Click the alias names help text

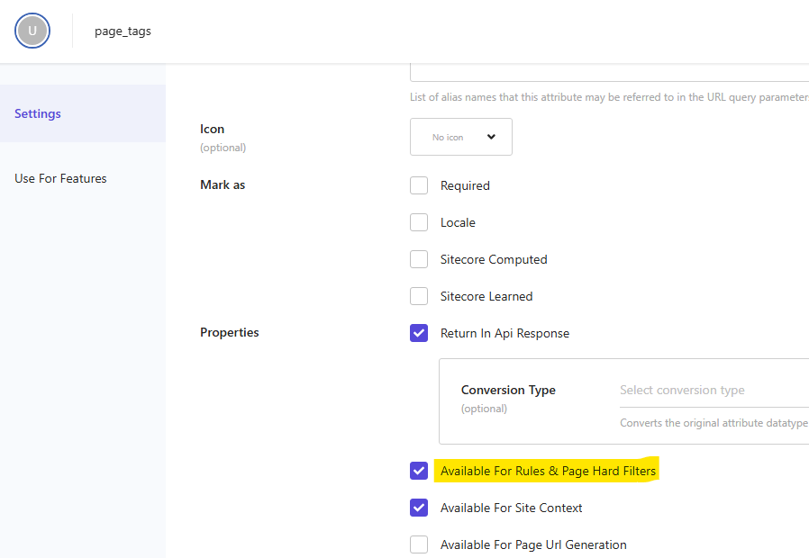(x=609, y=97)
